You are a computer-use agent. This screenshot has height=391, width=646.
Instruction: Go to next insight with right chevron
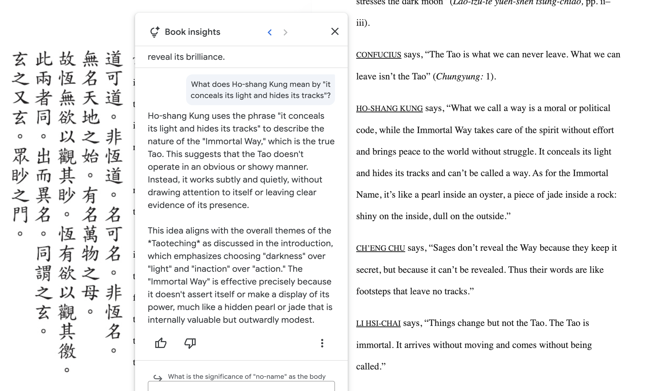[285, 32]
